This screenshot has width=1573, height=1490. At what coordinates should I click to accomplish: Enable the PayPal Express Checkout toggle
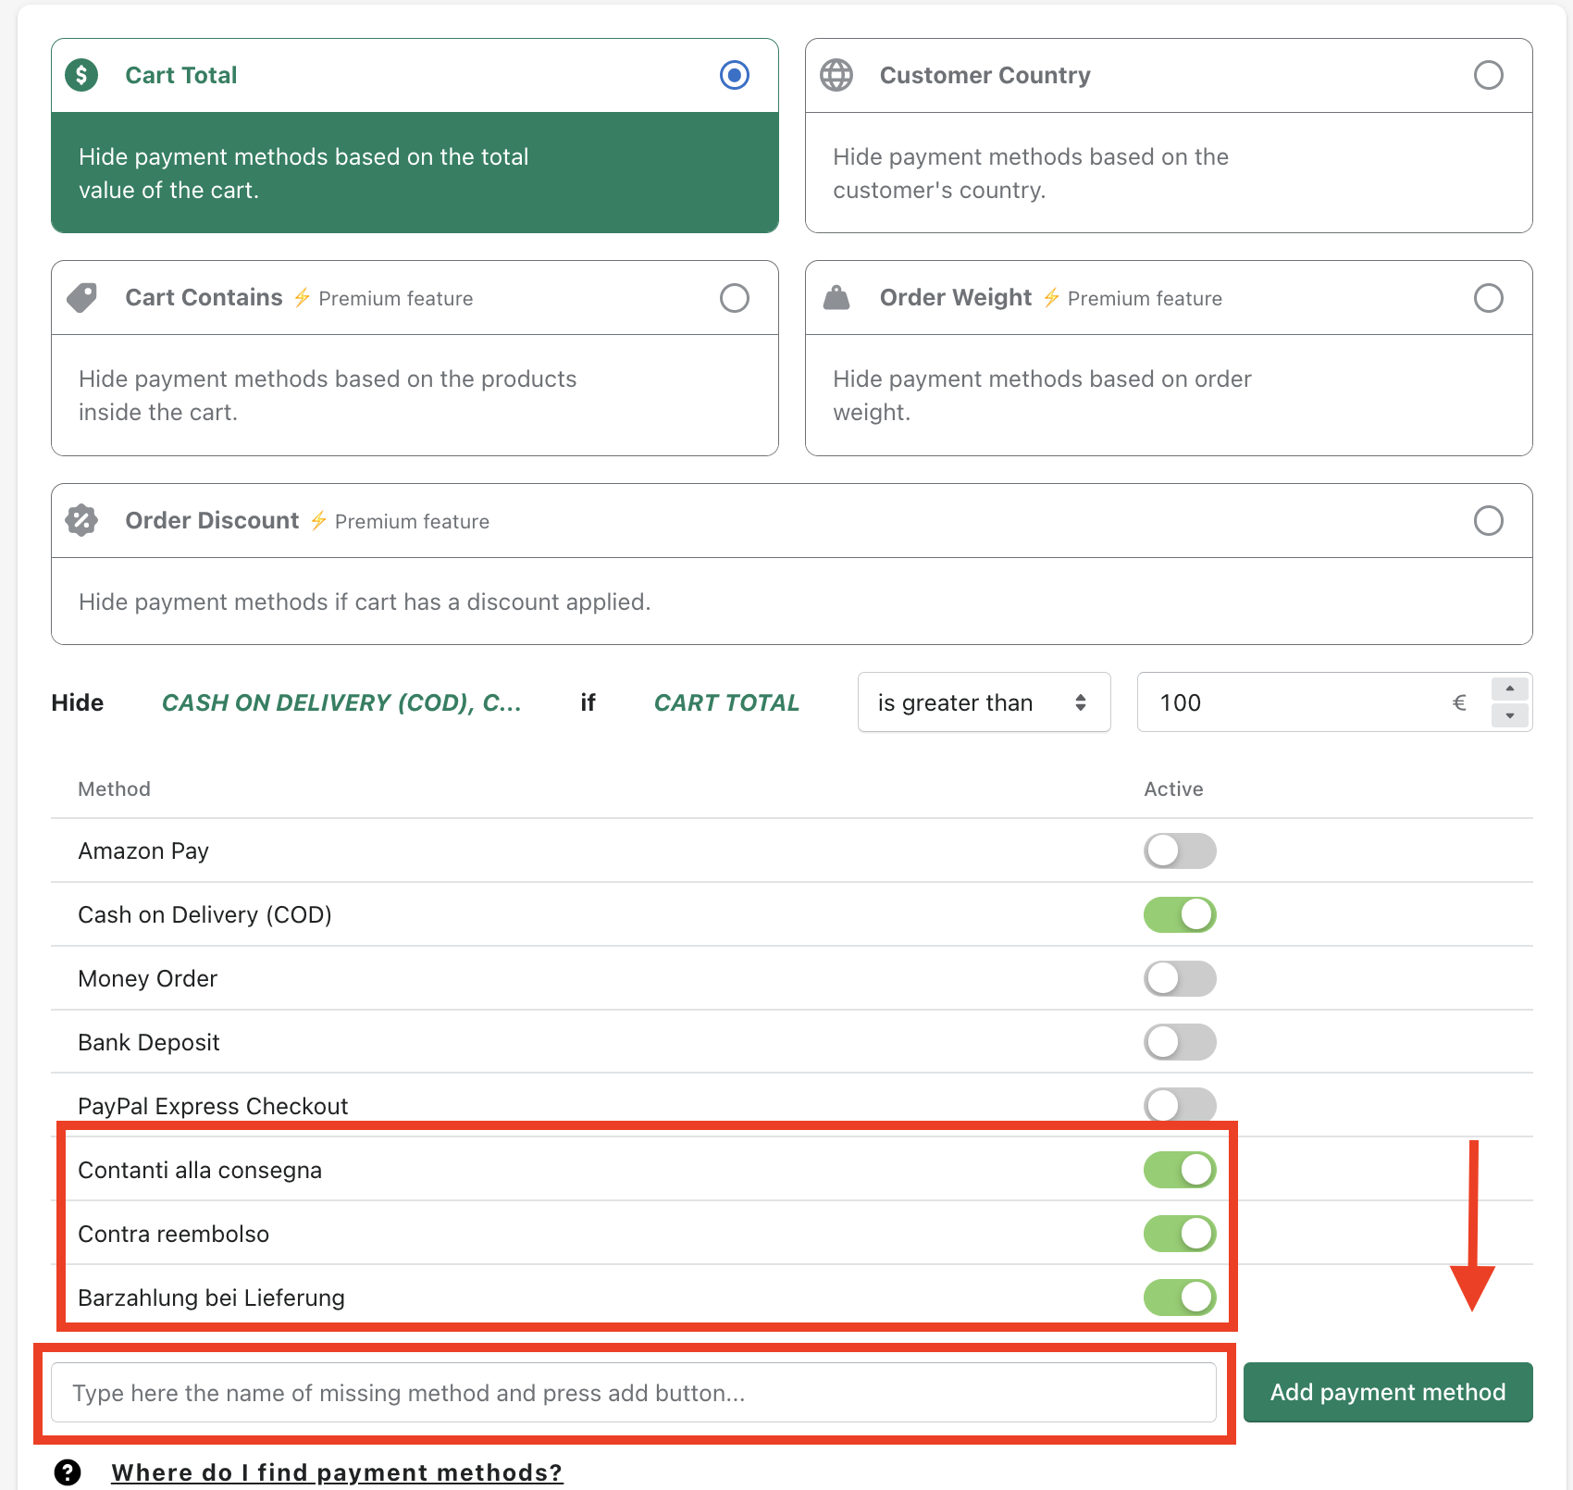point(1180,1105)
